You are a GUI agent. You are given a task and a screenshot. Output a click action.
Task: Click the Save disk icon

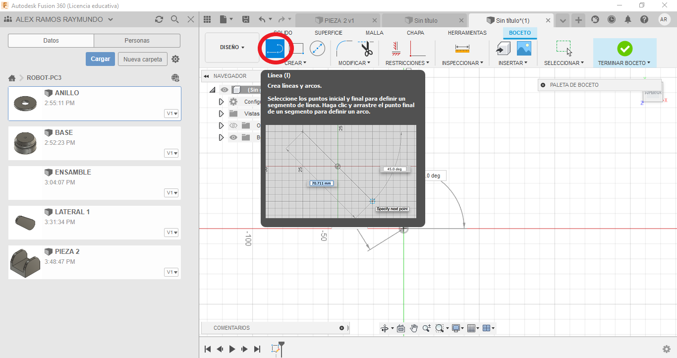(246, 20)
